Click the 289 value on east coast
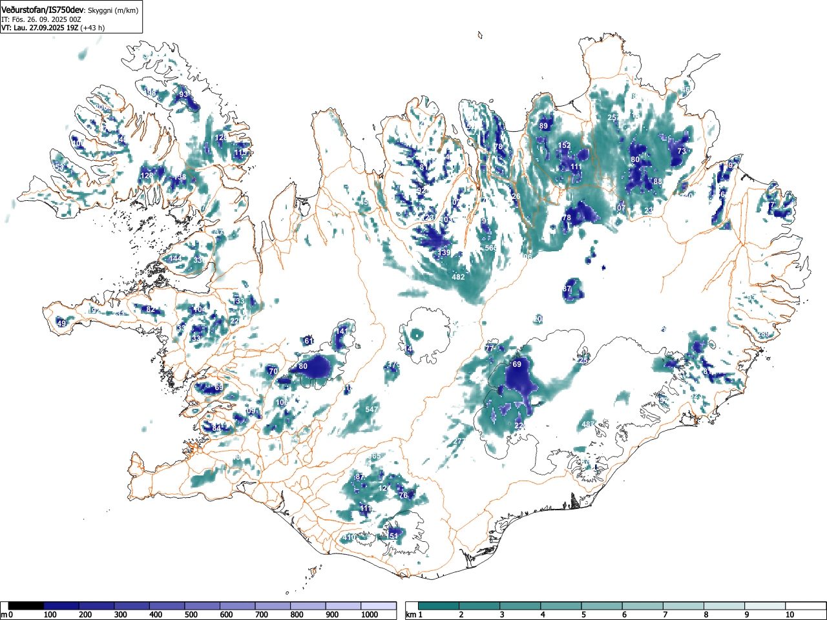The image size is (827, 620). (x=765, y=335)
